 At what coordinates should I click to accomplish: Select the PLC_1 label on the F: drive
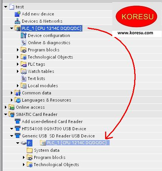click(x=78, y=143)
